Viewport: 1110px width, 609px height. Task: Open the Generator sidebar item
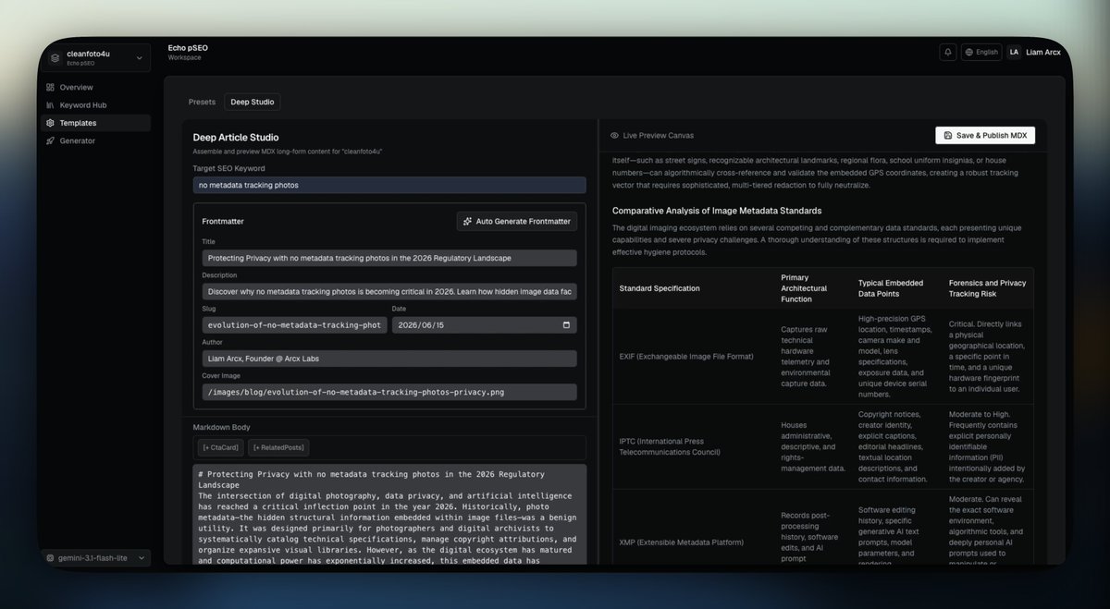click(x=96, y=140)
